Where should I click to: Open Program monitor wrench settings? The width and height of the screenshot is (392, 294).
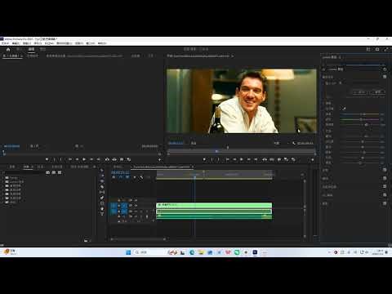click(x=294, y=143)
